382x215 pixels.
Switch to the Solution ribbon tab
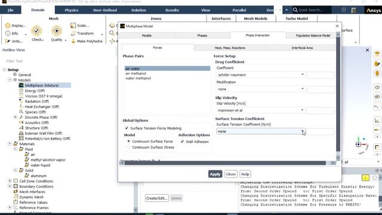(x=138, y=10)
